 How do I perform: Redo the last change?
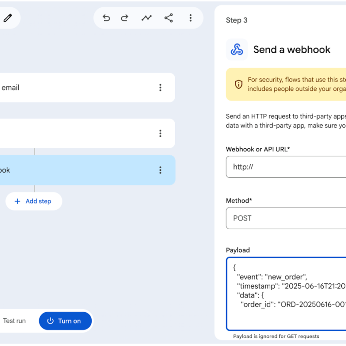coord(125,18)
